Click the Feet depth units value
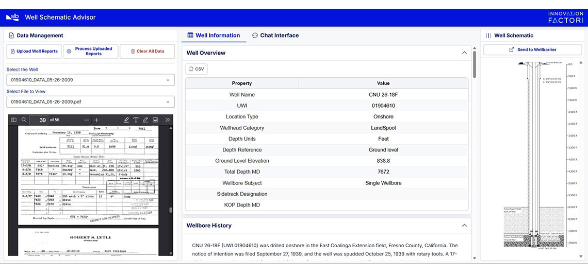588x273 pixels. pyautogui.click(x=383, y=139)
